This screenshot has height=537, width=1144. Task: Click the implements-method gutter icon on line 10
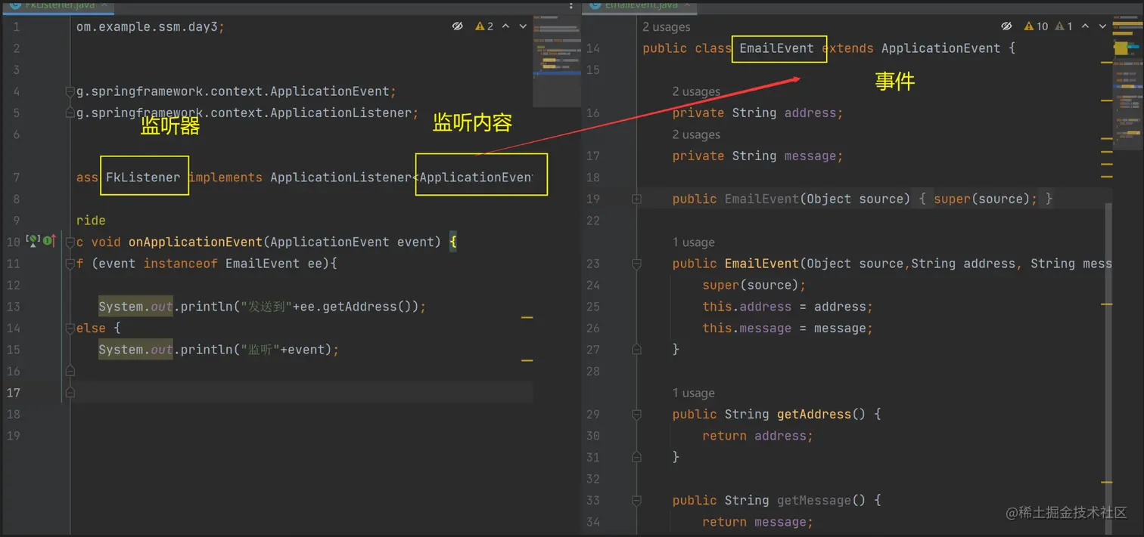[x=49, y=240]
